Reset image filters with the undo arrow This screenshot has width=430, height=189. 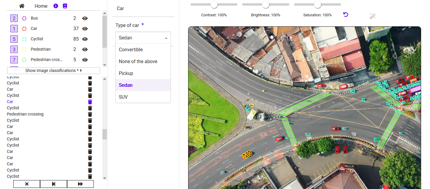point(345,15)
